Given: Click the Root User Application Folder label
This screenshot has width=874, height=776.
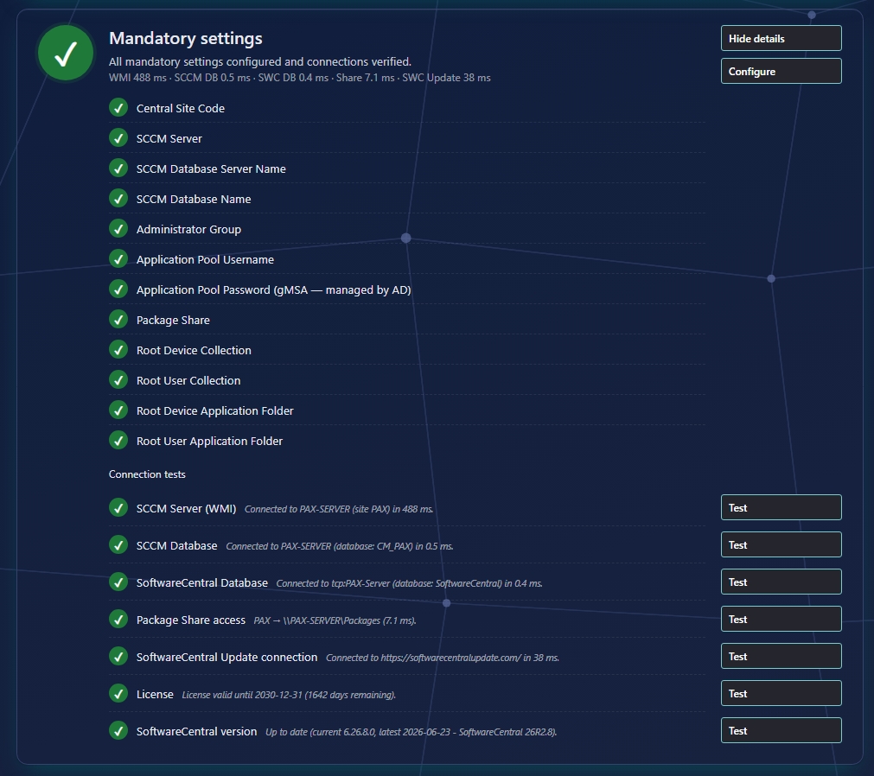Looking at the screenshot, I should tap(209, 442).
